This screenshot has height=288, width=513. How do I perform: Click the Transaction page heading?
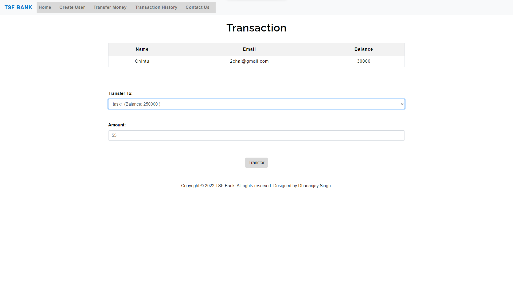(256, 28)
